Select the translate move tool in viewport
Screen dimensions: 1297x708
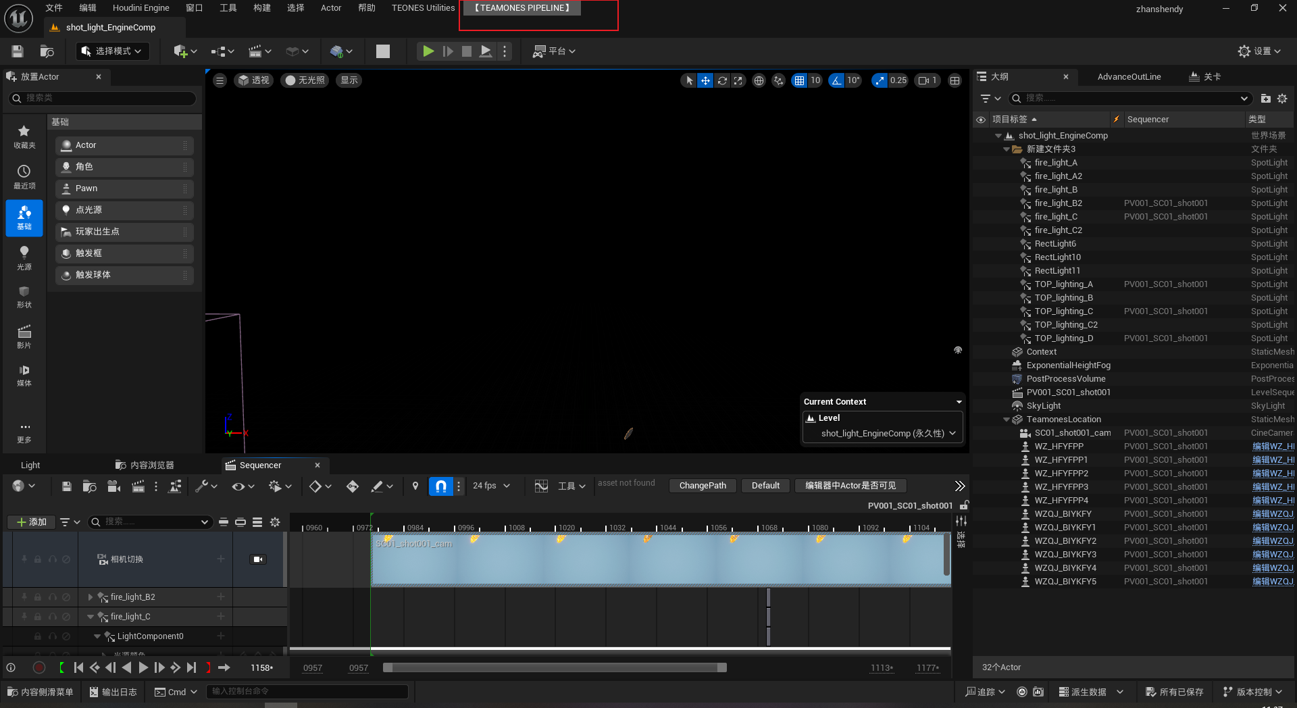pos(705,80)
